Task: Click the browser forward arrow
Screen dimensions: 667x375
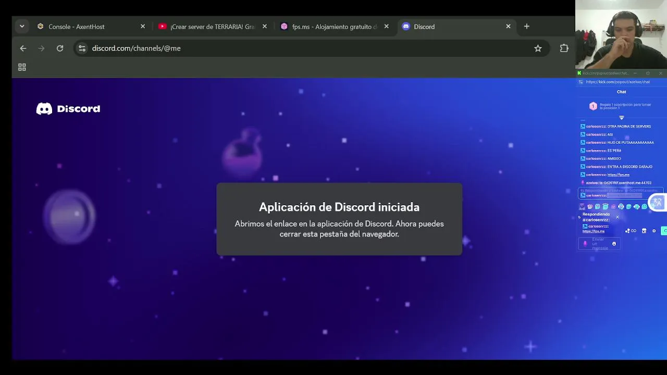Action: (41, 48)
